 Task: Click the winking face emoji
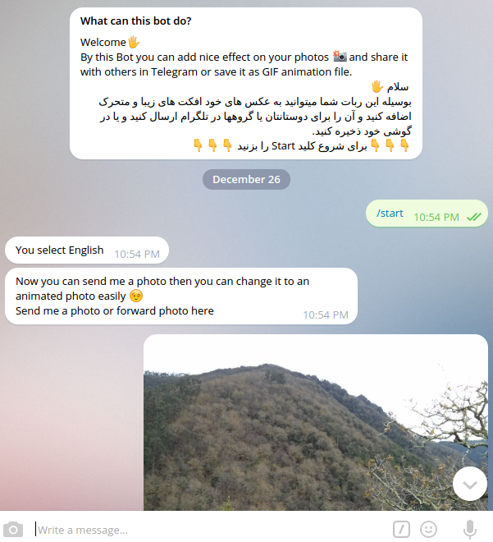(x=136, y=296)
